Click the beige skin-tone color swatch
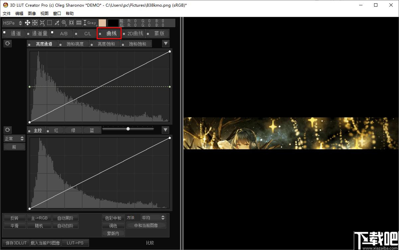 tap(102, 23)
